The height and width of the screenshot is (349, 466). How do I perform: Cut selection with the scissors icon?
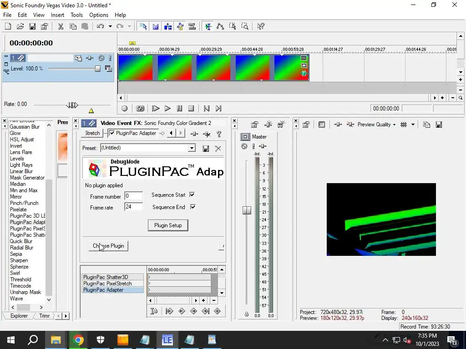(x=61, y=26)
